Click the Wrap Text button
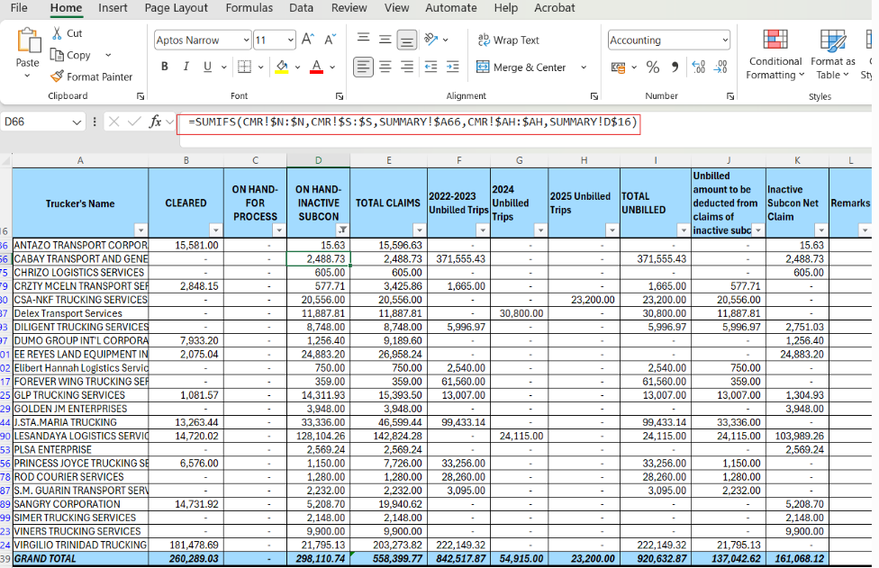Screen dimensions: 879x568 coord(508,40)
